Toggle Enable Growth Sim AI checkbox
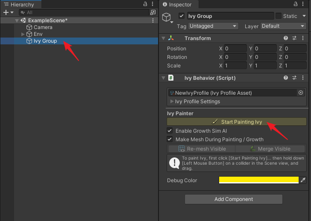This screenshot has width=311, height=221. tap(170, 131)
